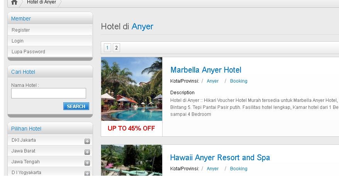Click Anyer city link under Marbella hotel

[212, 81]
